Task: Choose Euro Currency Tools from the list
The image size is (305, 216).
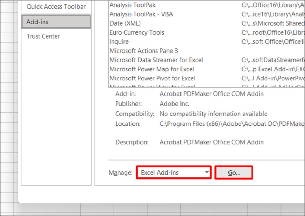Action: click(x=136, y=33)
